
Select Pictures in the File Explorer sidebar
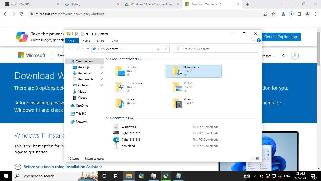pyautogui.click(x=83, y=85)
